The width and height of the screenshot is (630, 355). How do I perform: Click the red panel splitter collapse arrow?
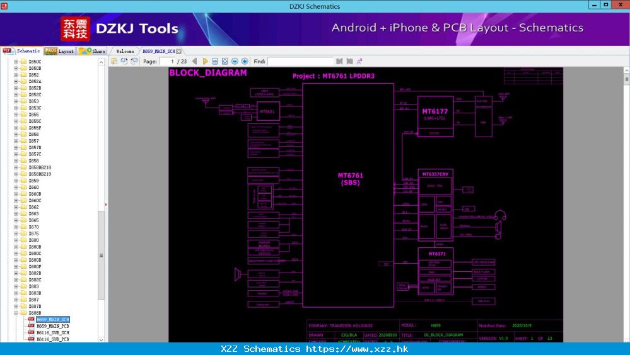click(x=106, y=205)
